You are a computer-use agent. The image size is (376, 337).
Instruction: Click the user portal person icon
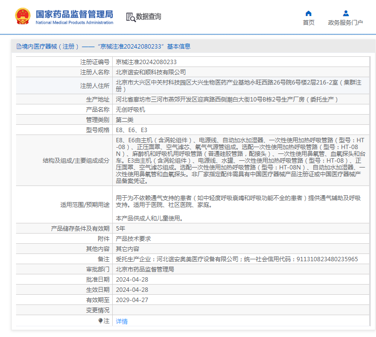tap(345, 13)
